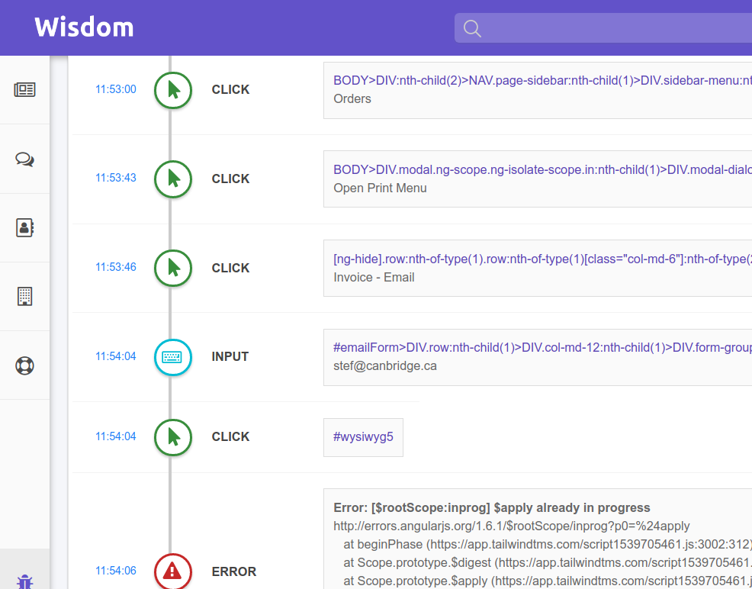The height and width of the screenshot is (589, 752).
Task: Click the Orders event selector box
Action: 538,90
